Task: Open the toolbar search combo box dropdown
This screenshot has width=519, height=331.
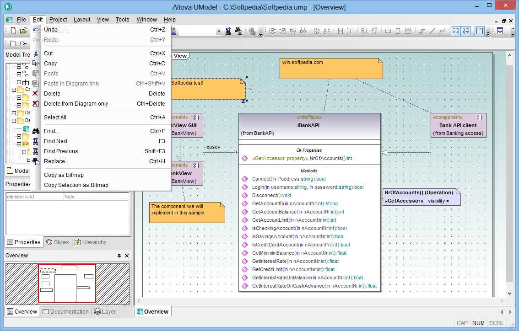Action: pos(219,32)
